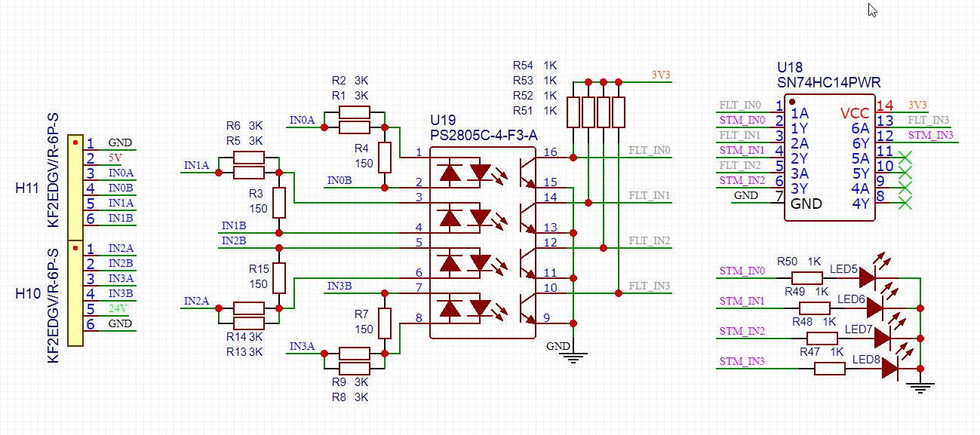Screen dimensions: 980x435
Task: Click the R54 designator text
Action: 523,66
